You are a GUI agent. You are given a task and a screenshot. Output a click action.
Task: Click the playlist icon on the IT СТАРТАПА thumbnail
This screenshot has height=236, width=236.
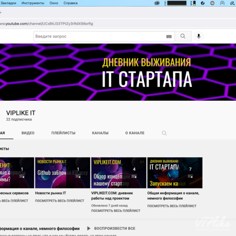click(x=190, y=177)
